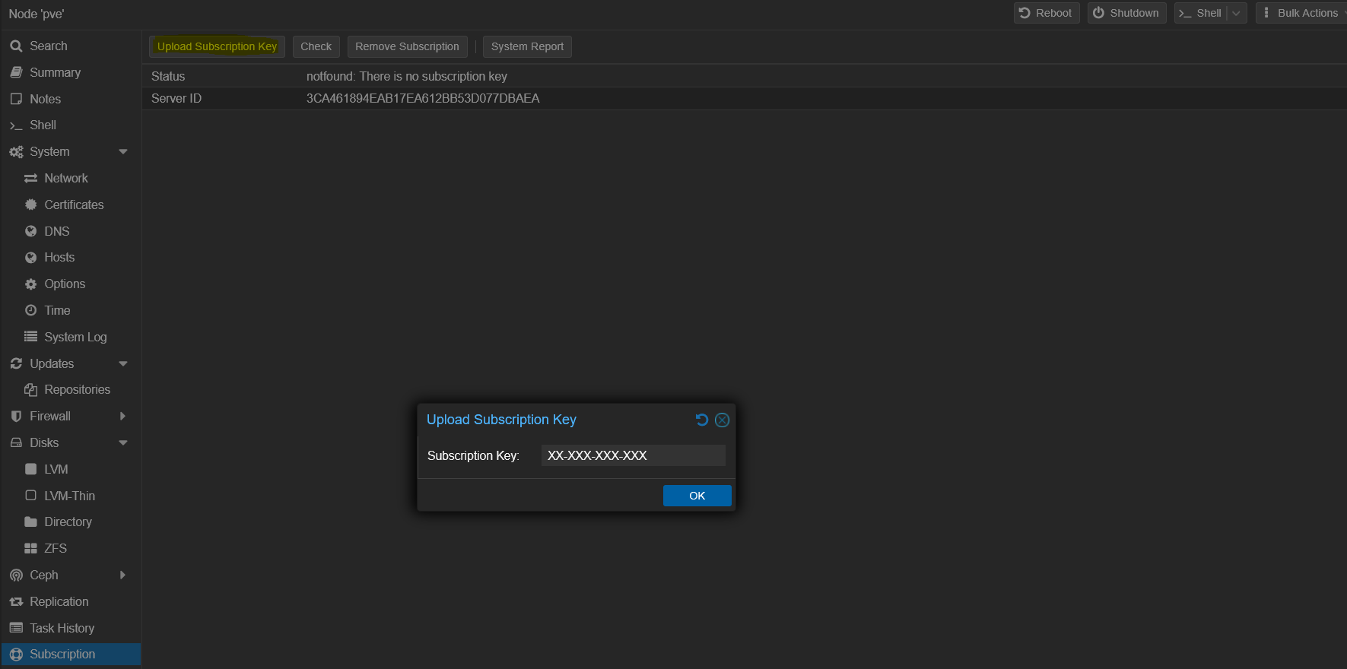Select the Network label in the sidebar
The height and width of the screenshot is (669, 1347).
coord(66,179)
